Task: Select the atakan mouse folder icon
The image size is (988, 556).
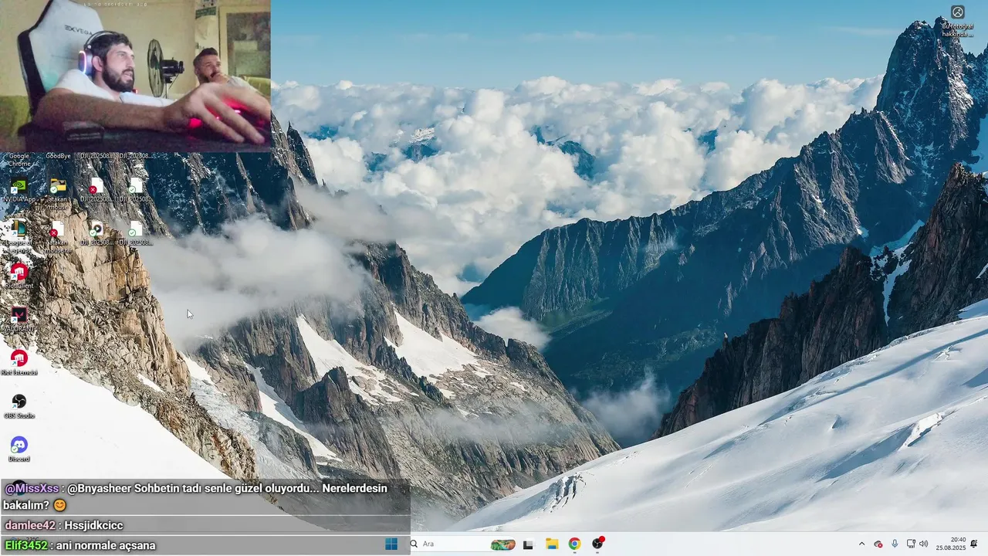Action: tap(58, 193)
